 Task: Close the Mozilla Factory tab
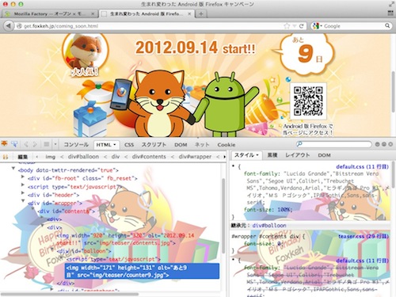(93, 13)
